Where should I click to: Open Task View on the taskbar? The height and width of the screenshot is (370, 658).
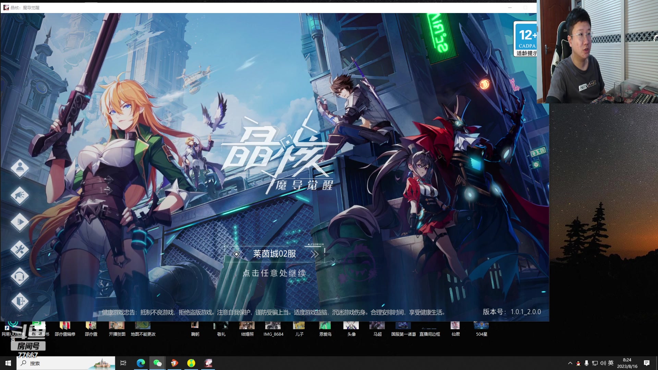click(x=123, y=363)
